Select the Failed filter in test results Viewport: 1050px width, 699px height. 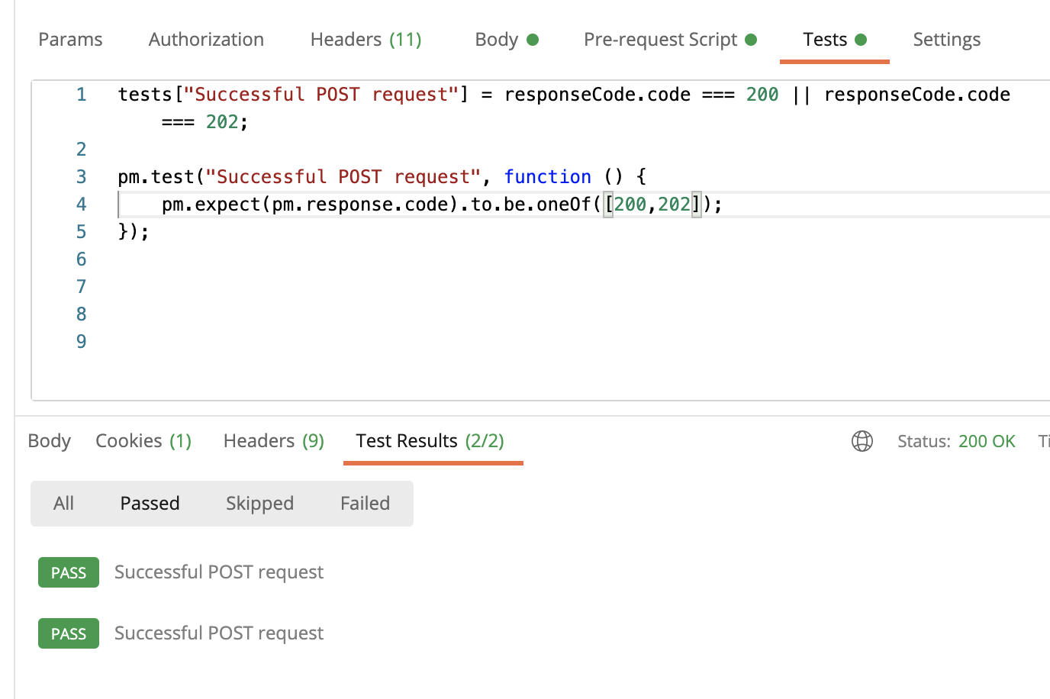tap(365, 503)
